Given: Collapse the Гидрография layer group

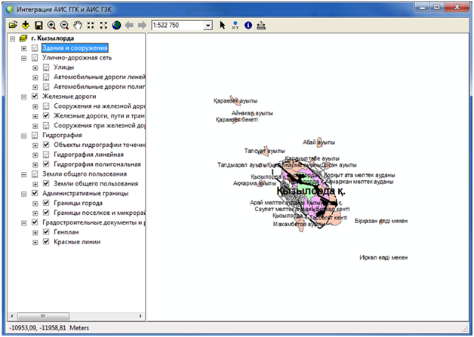Looking at the screenshot, I should [24, 135].
